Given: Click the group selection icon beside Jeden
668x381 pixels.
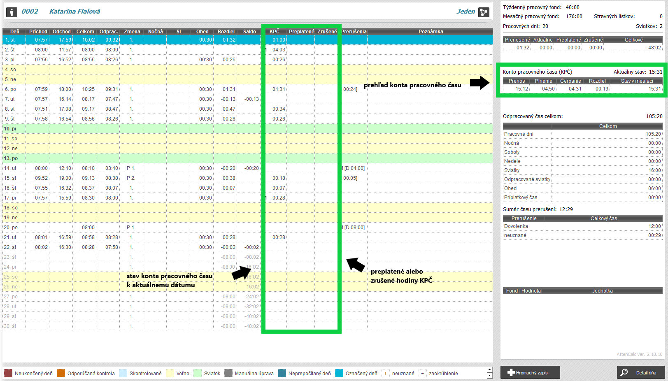Looking at the screenshot, I should (x=484, y=12).
